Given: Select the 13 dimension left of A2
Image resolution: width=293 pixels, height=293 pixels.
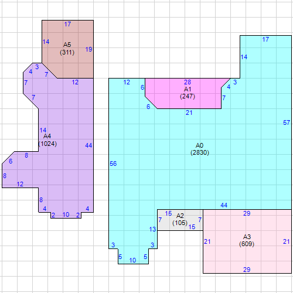Looking at the screenshot, I should [x=152, y=229].
